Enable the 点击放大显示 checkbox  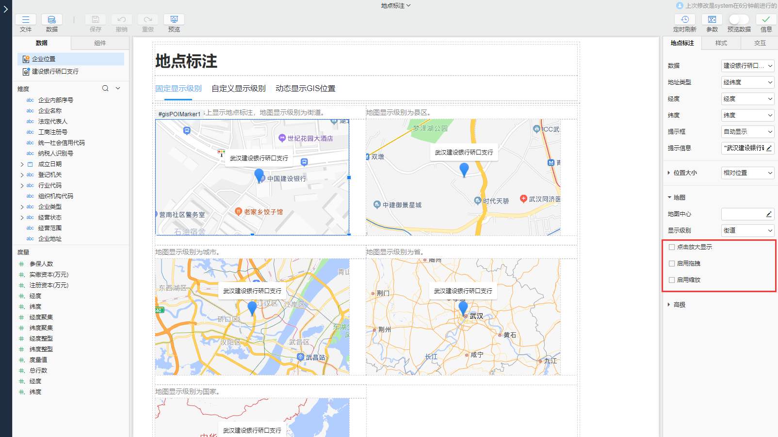[x=672, y=247]
